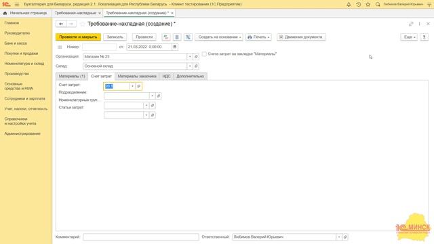This screenshot has height=244, width=434.
Task: Open Склад record link icon
Action: click(x=196, y=66)
